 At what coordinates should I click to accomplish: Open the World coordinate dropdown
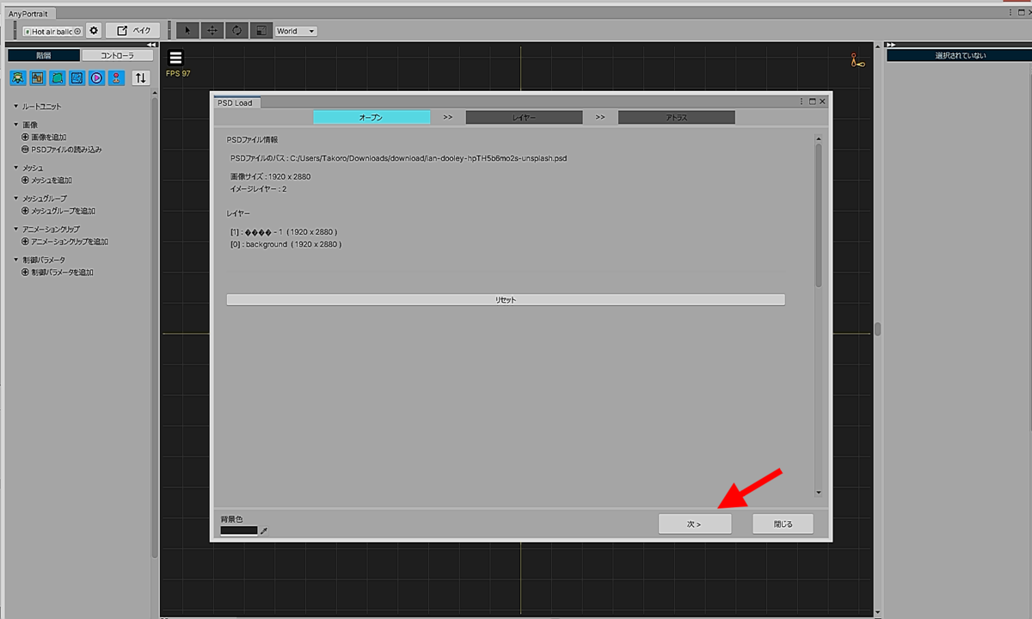tap(296, 31)
